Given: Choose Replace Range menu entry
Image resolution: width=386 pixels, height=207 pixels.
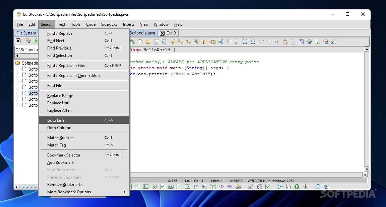Looking at the screenshot, I should coord(84,96).
